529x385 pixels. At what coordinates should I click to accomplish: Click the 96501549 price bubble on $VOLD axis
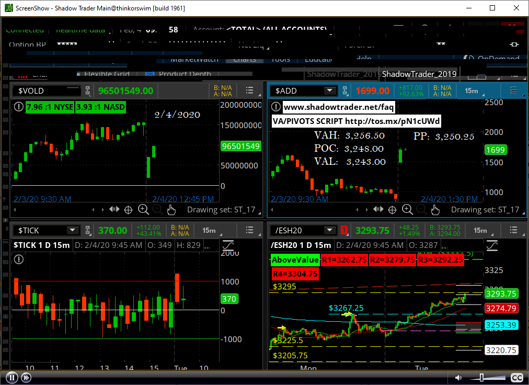coord(241,146)
